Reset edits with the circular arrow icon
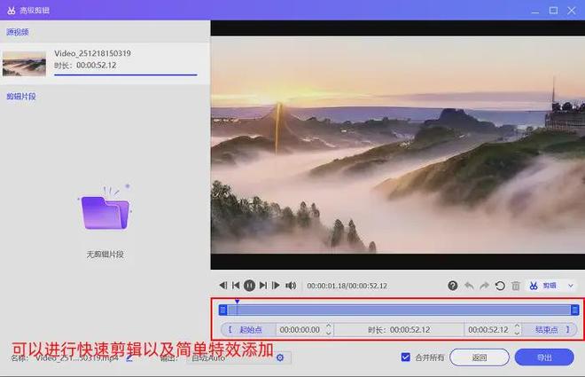This screenshot has width=585, height=377. tap(500, 286)
